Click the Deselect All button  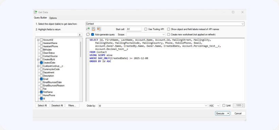coord(57,105)
